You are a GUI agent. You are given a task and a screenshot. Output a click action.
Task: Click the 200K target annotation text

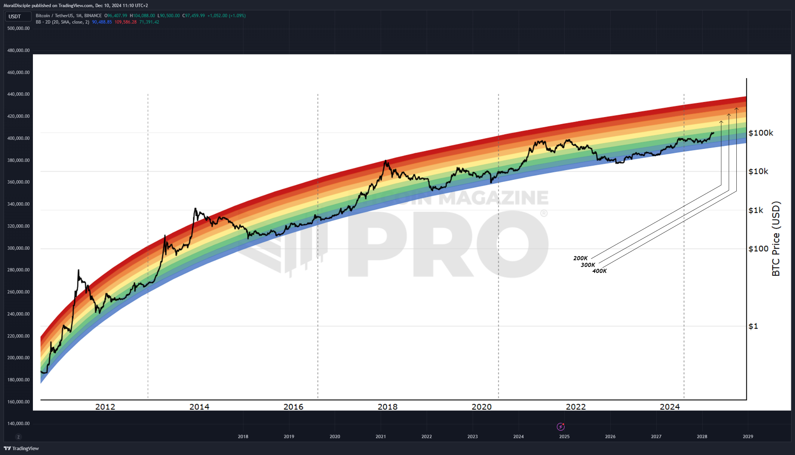coord(580,258)
